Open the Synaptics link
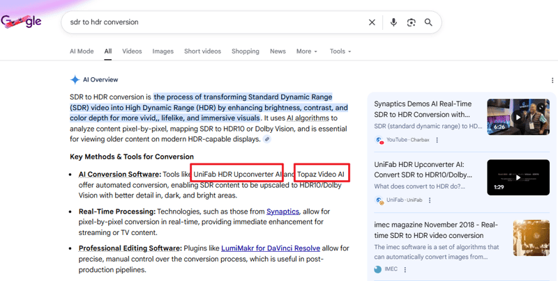This screenshot has height=281, width=558. coord(282,211)
